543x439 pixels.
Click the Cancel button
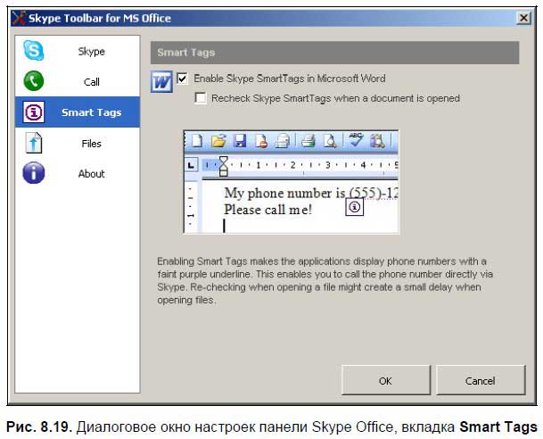coord(480,380)
